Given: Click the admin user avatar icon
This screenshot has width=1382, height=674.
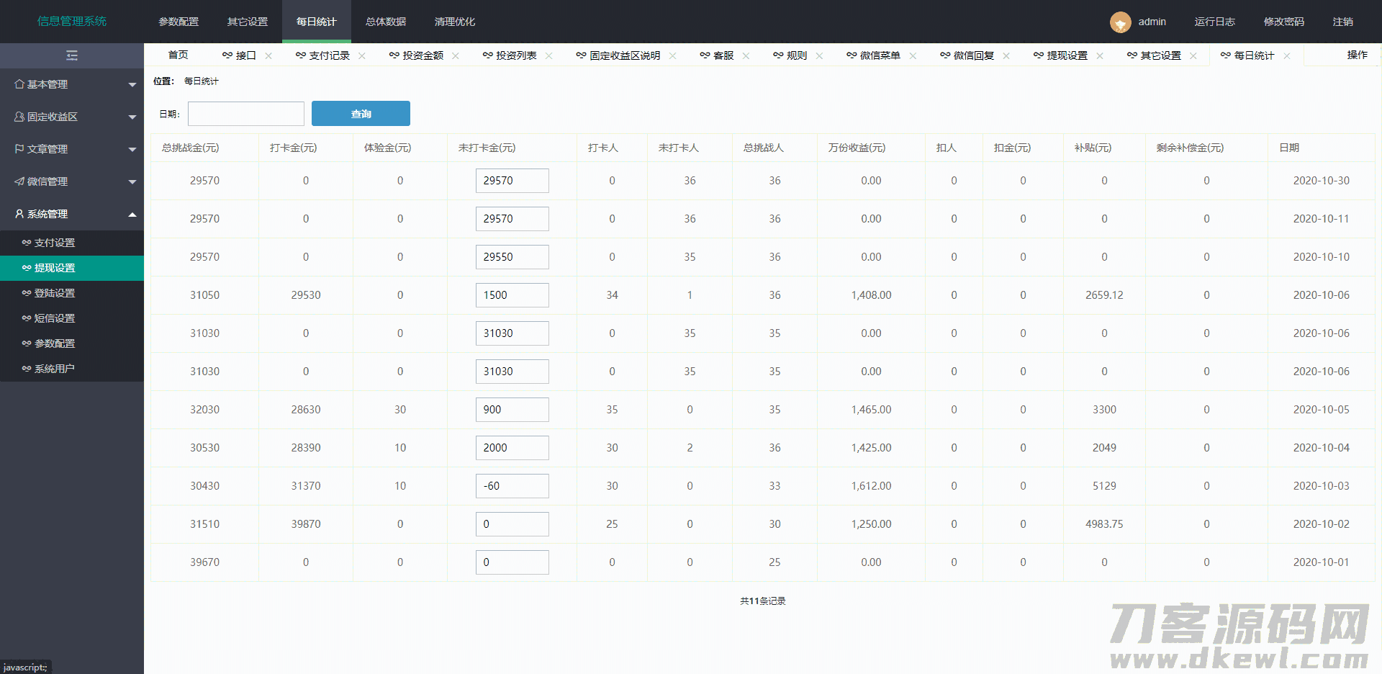Looking at the screenshot, I should click(x=1120, y=22).
